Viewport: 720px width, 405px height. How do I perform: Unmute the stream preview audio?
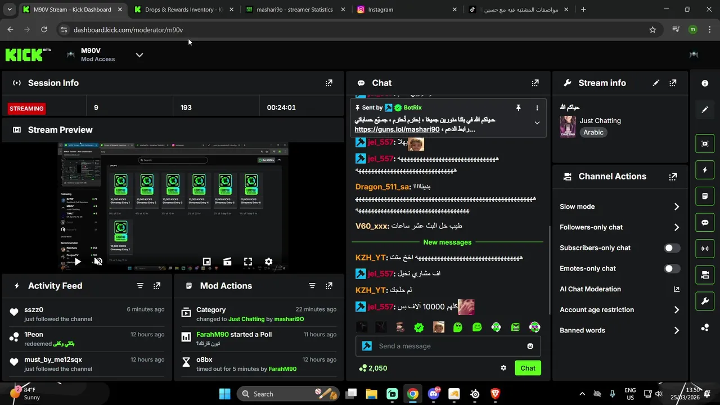pyautogui.click(x=98, y=262)
